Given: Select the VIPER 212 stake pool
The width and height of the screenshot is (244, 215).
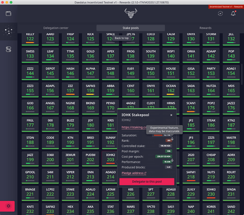Looking at the screenshot, I should coord(70,176).
